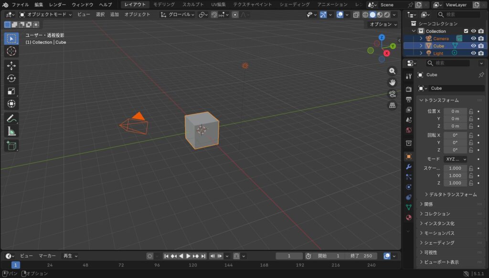Activate the 3D Cursor tool
The image size is (489, 278).
11,51
